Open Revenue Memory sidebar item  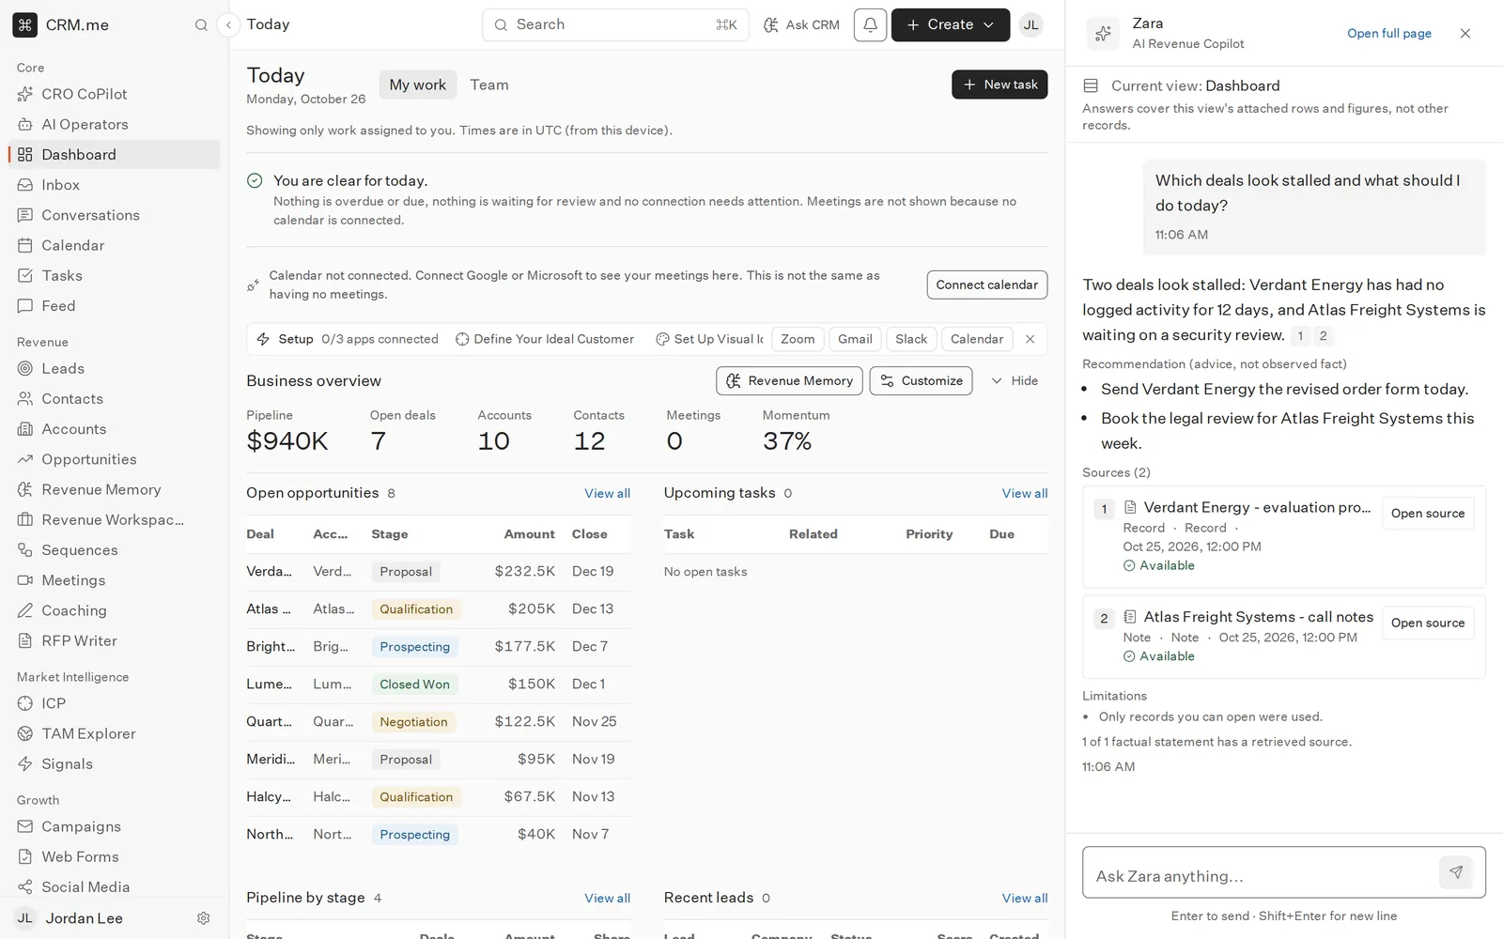point(115,489)
